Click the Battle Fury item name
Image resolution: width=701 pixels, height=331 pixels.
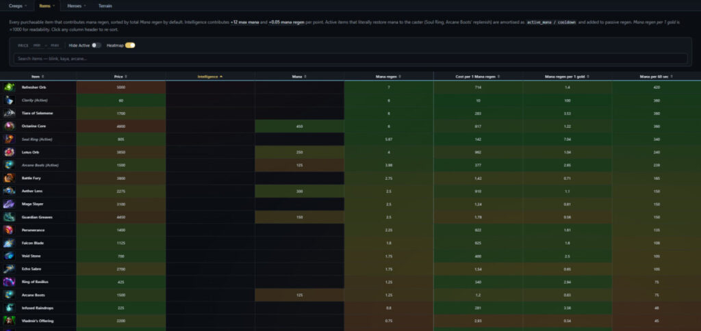tap(31, 178)
